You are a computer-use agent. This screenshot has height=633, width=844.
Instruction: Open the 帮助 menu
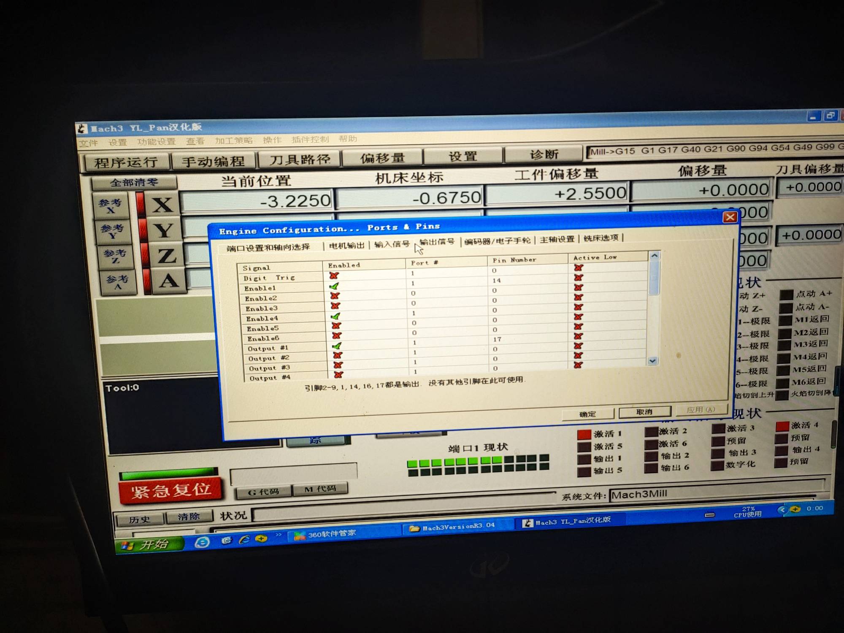[x=347, y=139]
